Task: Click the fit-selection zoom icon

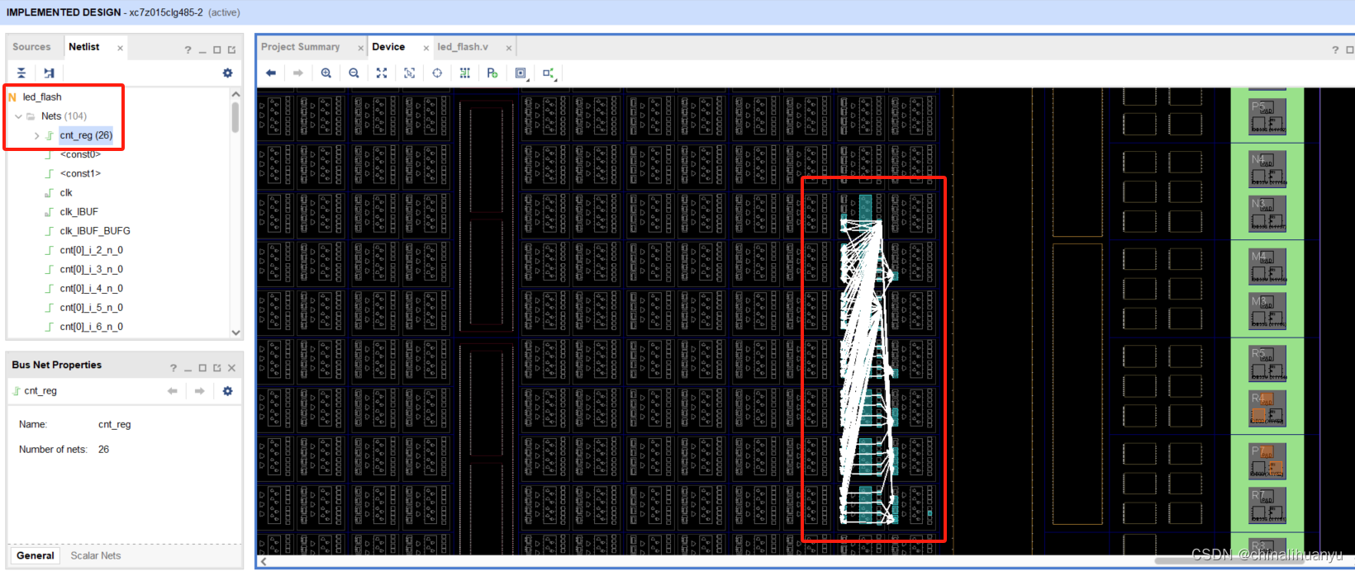Action: click(409, 73)
